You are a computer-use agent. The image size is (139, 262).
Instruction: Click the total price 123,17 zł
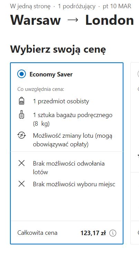tap(93, 233)
